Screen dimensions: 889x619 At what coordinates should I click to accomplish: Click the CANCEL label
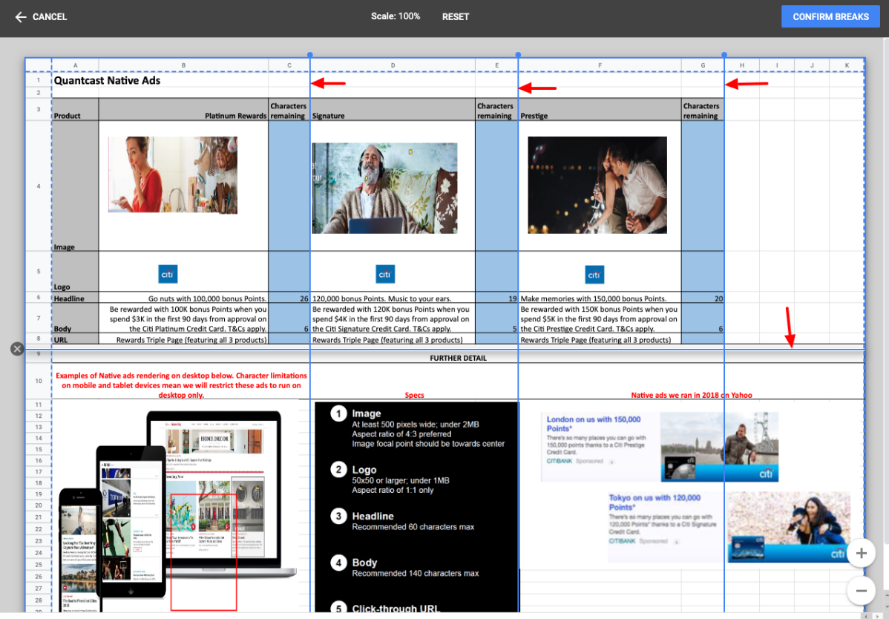click(x=49, y=17)
